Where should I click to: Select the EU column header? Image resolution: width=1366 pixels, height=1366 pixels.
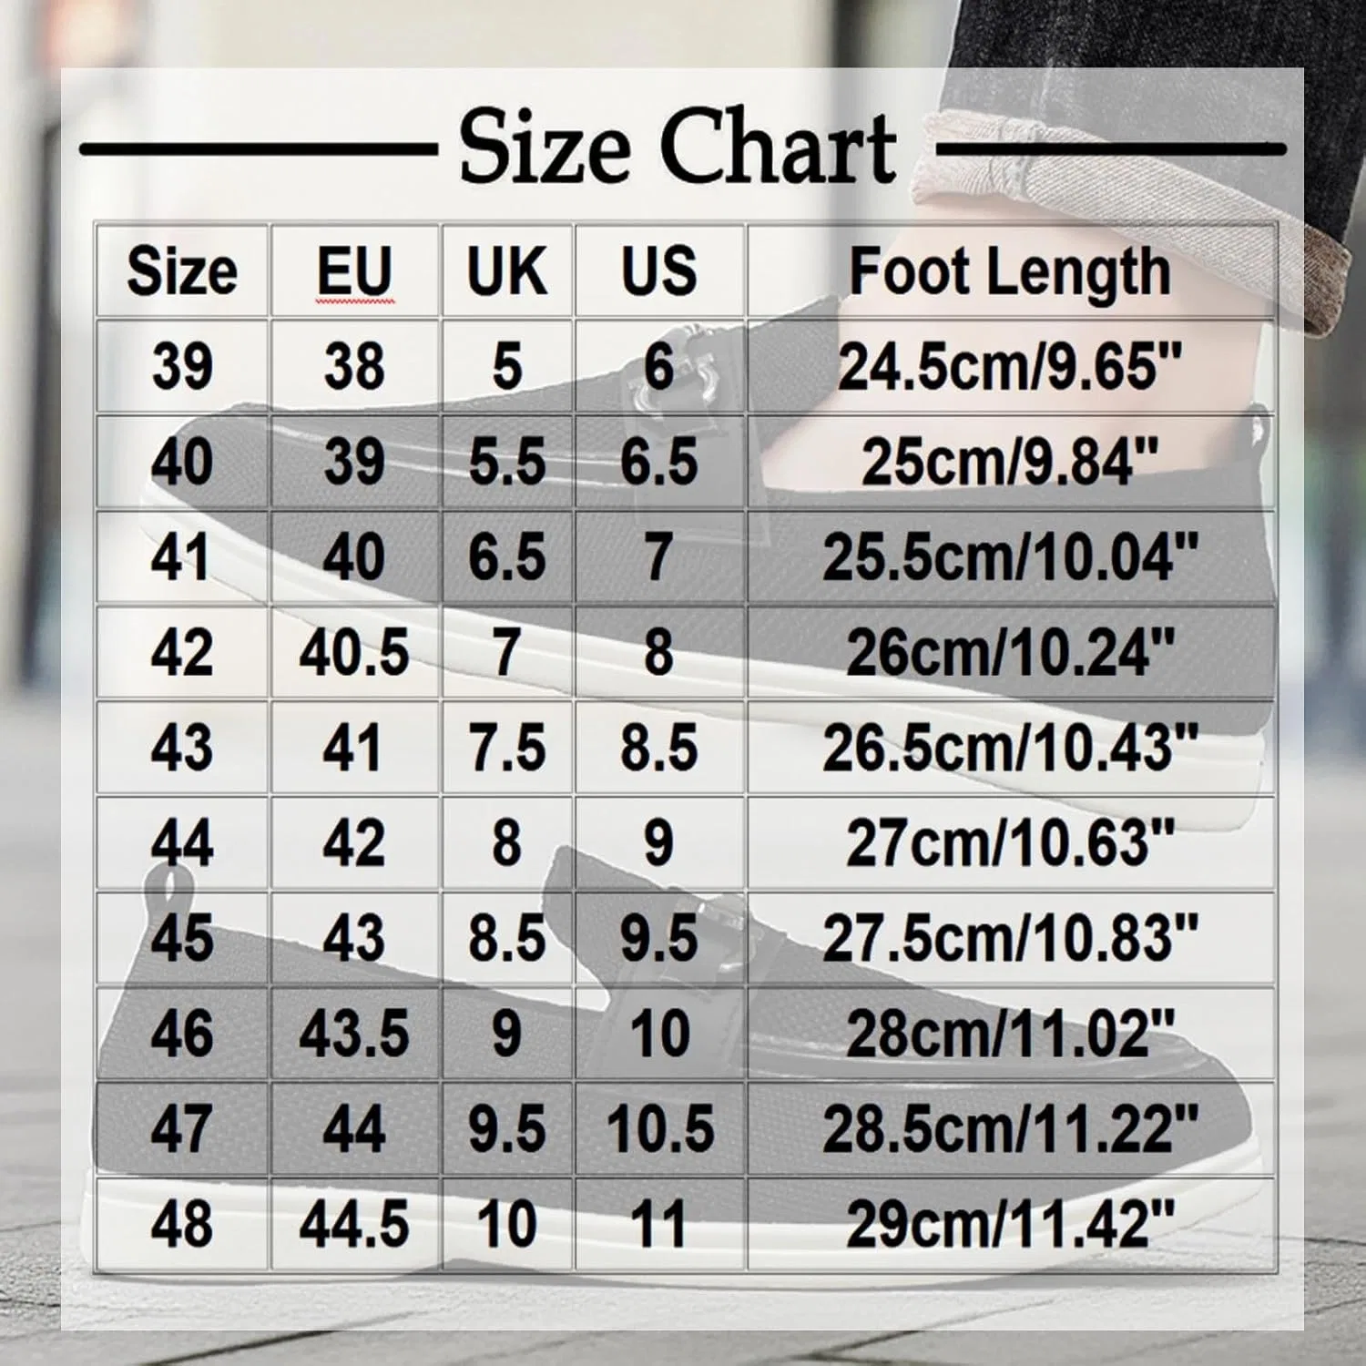355,271
